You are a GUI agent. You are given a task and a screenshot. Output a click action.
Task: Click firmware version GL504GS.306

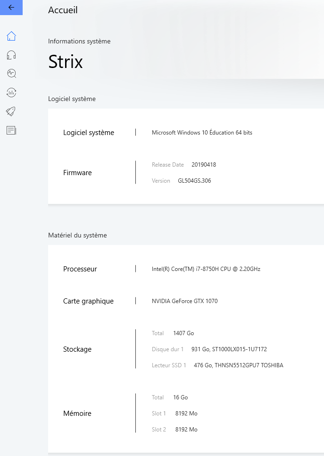(x=194, y=181)
